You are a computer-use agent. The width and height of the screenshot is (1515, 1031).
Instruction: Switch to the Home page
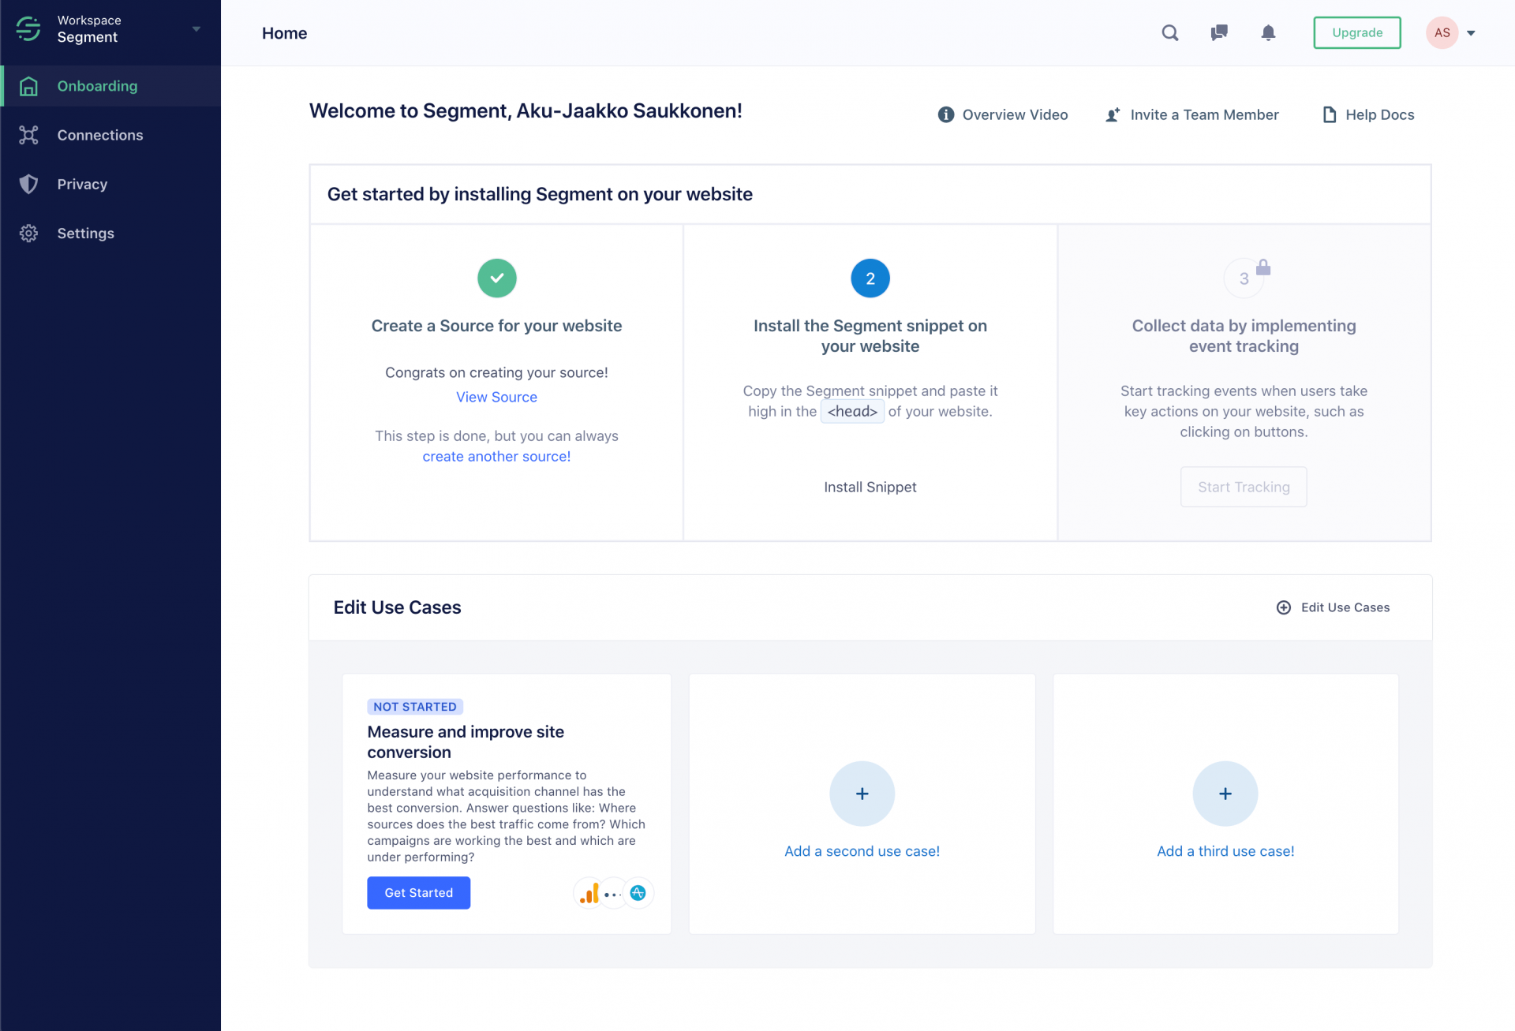point(284,32)
